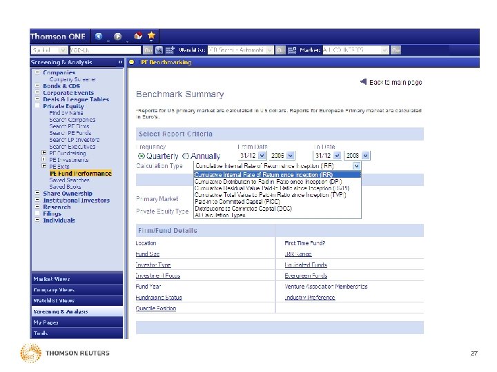This screenshot has height=372, width=497.
Task: Open the To Date 31/12 day-month dropdown
Action: [x=338, y=156]
